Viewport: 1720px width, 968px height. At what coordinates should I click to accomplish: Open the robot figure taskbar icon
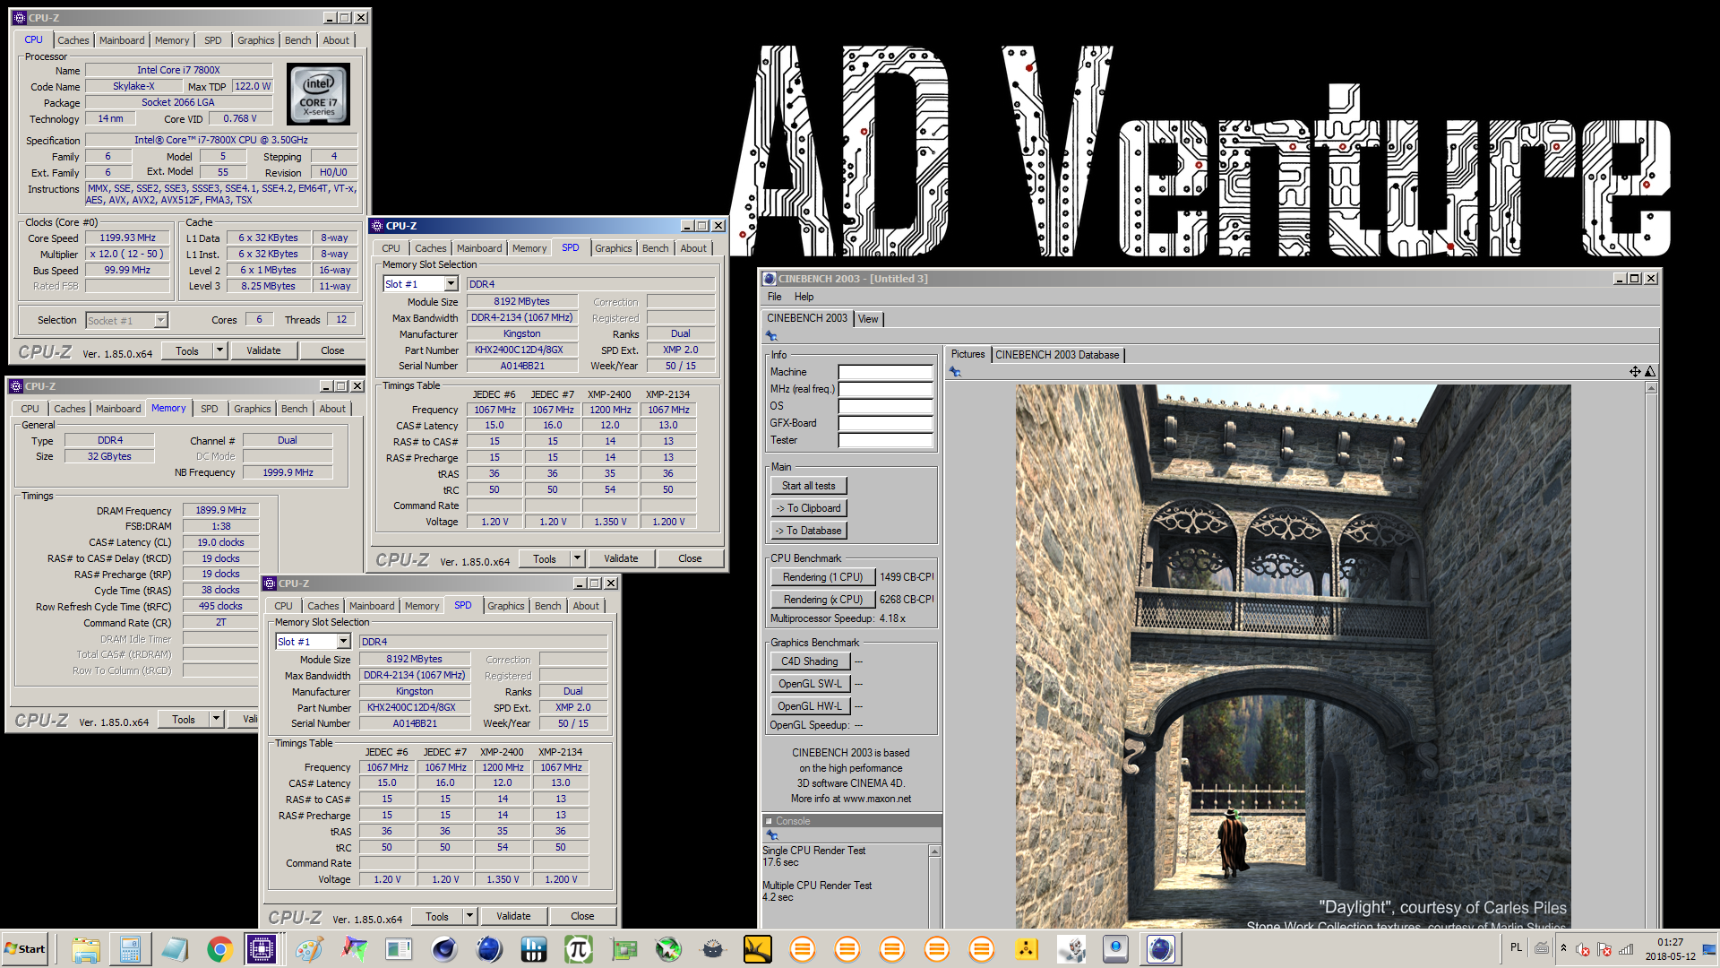(1071, 949)
